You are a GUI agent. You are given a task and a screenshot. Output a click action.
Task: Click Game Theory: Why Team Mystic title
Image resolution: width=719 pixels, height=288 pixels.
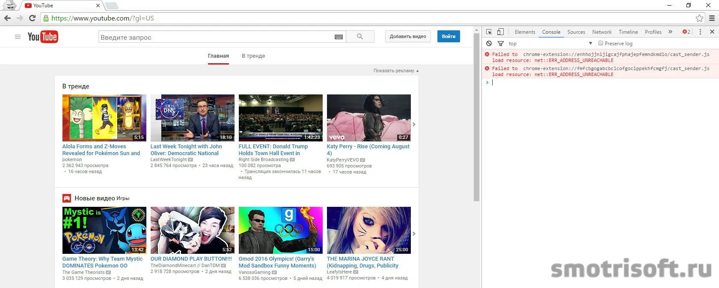click(102, 262)
